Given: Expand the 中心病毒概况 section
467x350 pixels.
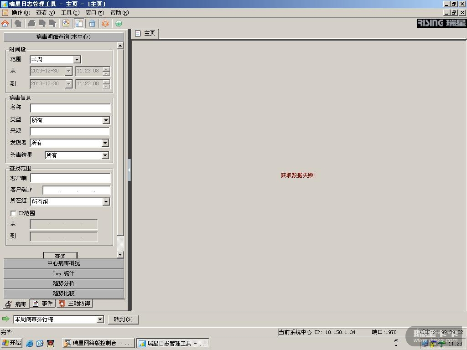Looking at the screenshot, I should (64, 263).
